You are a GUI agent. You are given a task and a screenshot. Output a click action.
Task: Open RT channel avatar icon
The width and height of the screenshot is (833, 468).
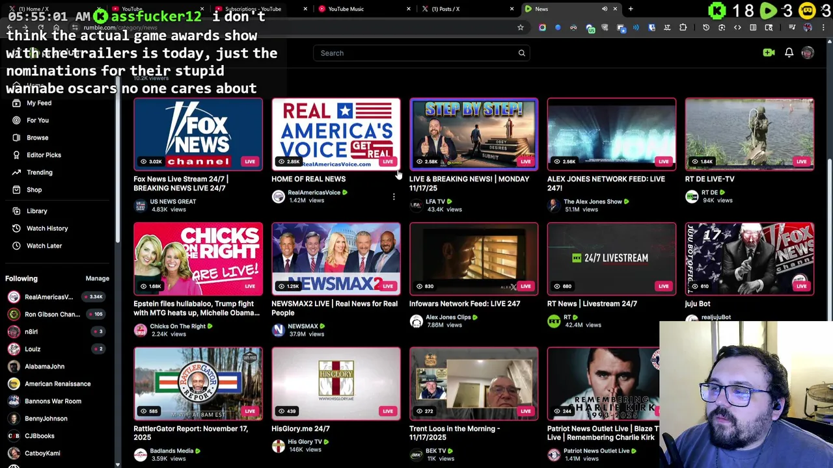coord(553,321)
